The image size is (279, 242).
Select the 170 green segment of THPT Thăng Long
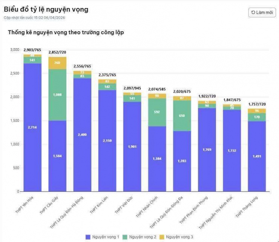256,117
